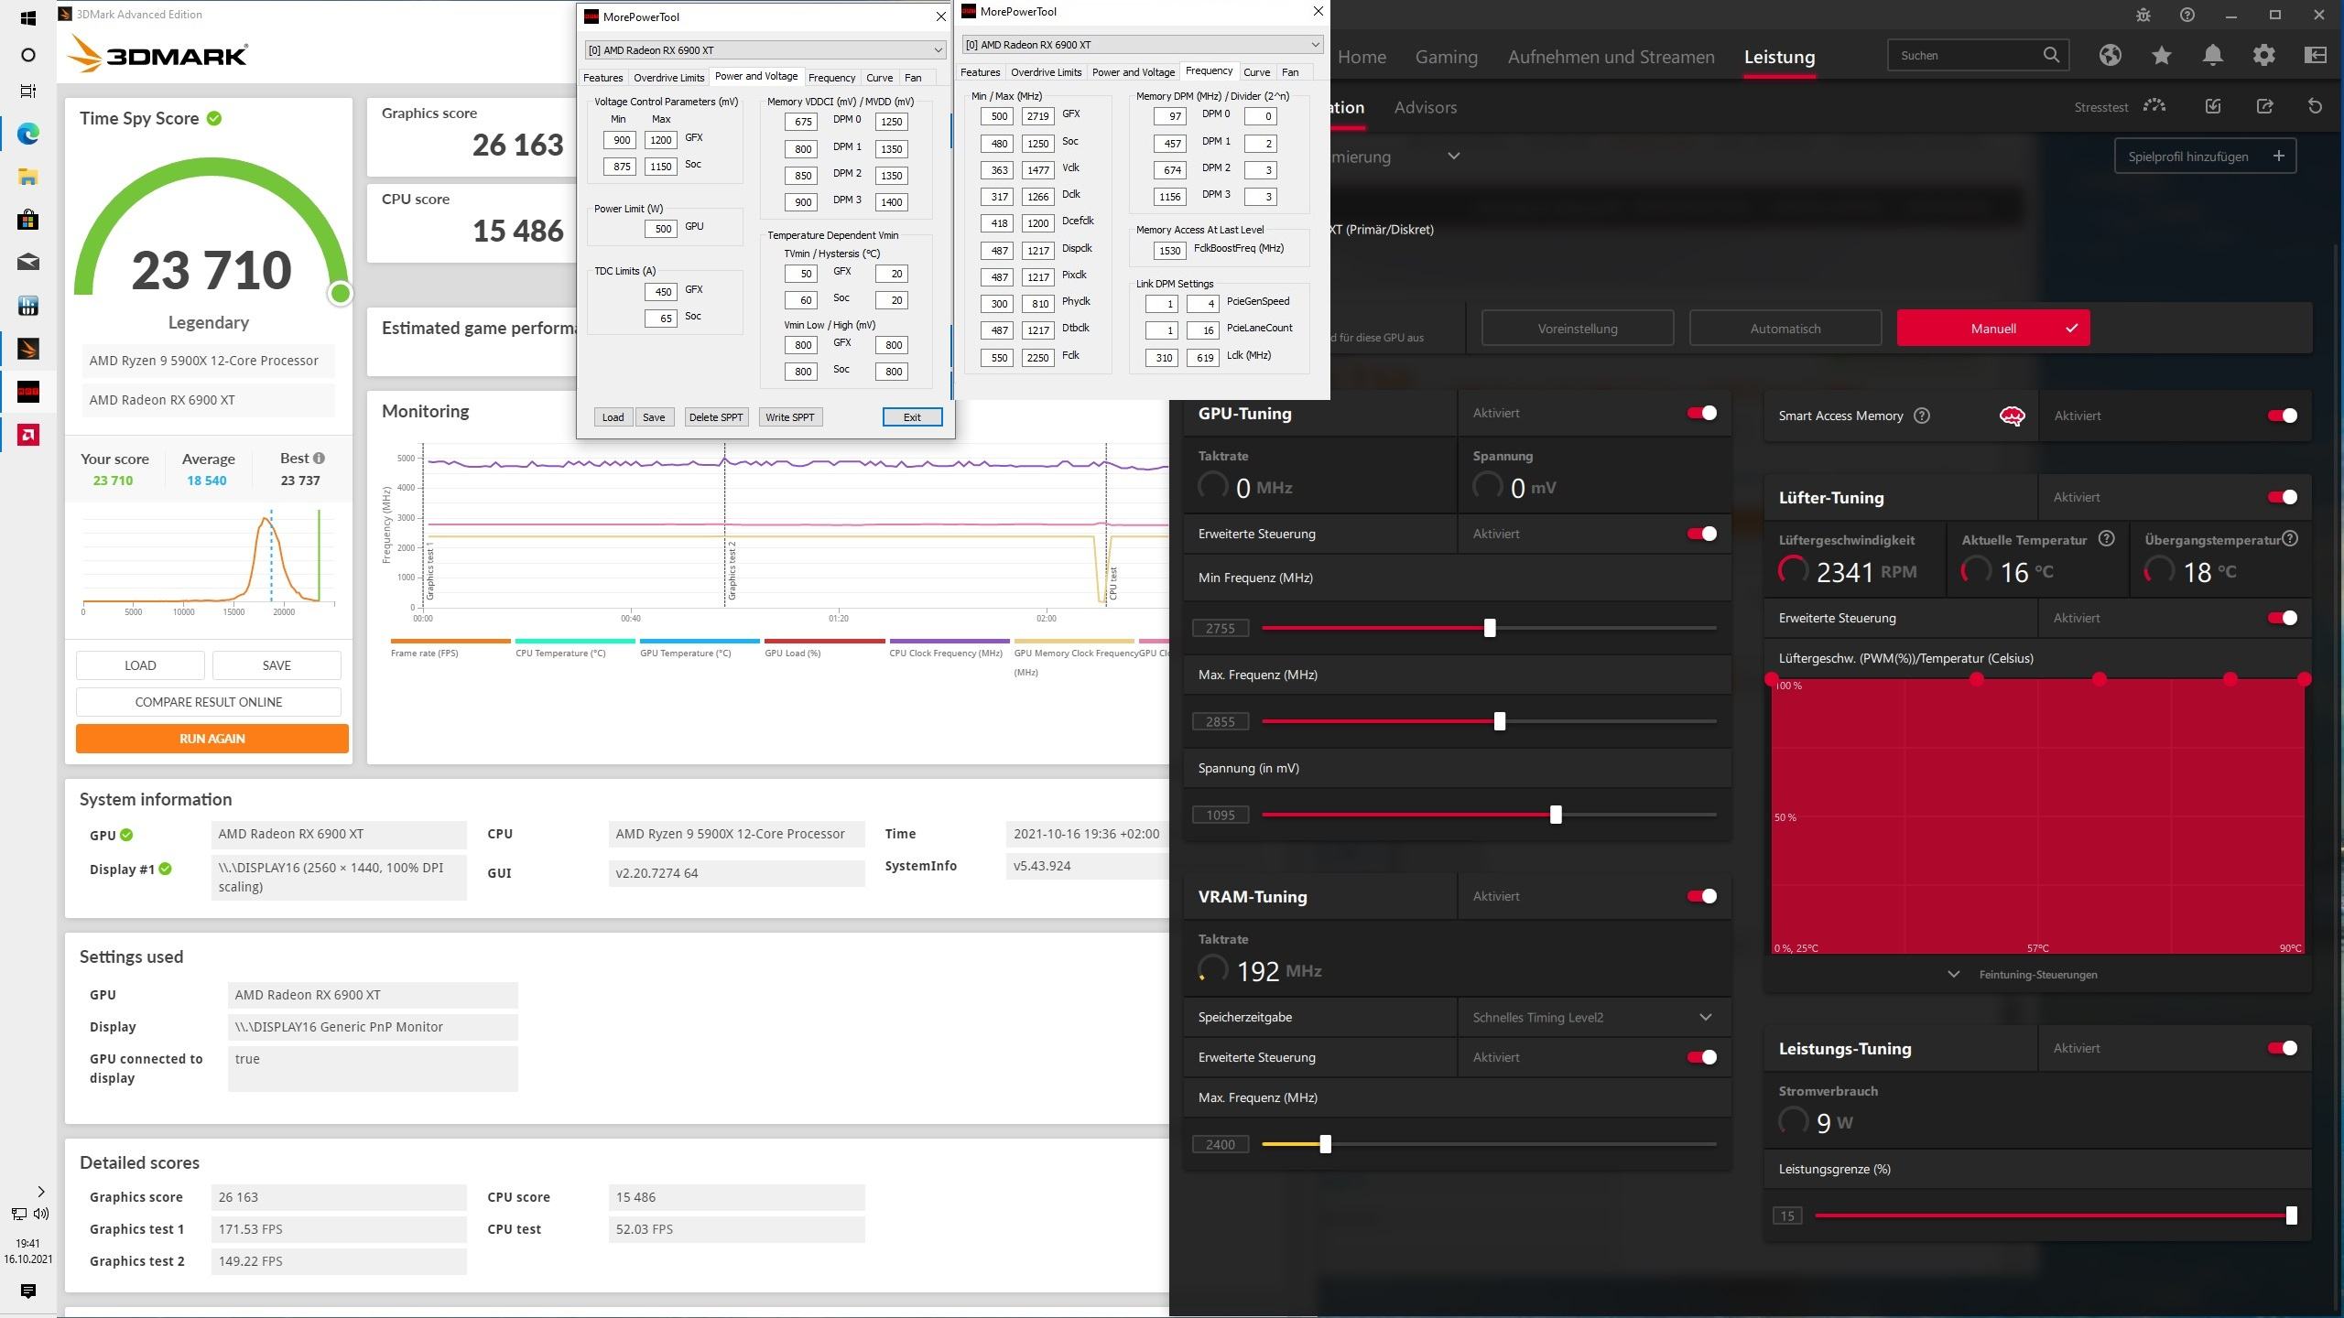The image size is (2344, 1318).
Task: Click the Write SPPT button
Action: [789, 417]
